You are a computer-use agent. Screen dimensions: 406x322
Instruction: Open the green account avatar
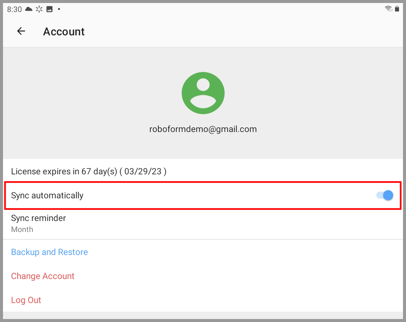(203, 93)
